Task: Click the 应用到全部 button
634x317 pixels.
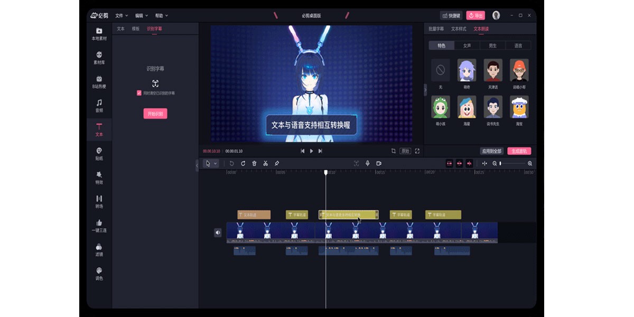Action: tap(492, 151)
